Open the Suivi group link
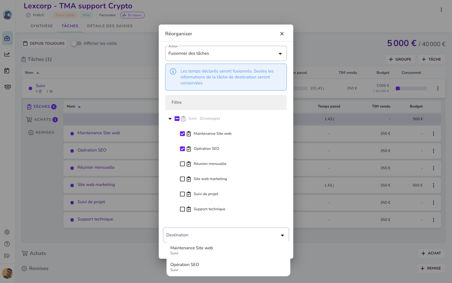 point(40,86)
